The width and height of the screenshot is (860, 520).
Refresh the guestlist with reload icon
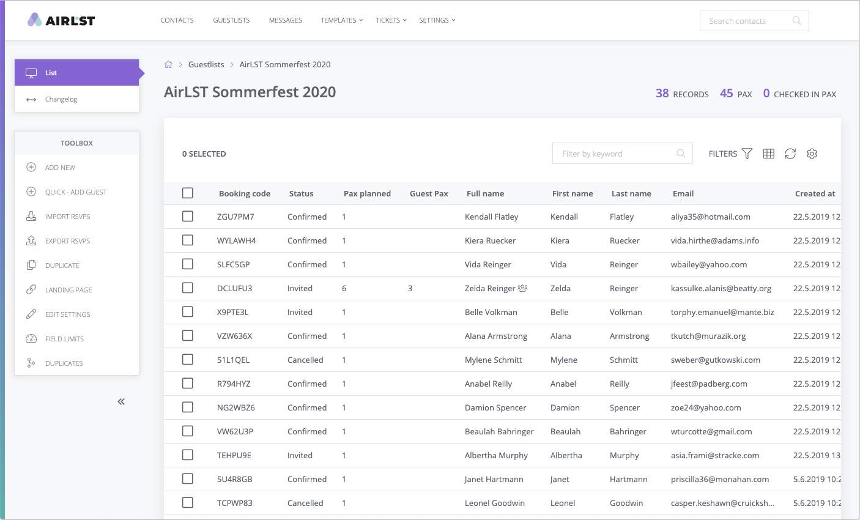790,154
